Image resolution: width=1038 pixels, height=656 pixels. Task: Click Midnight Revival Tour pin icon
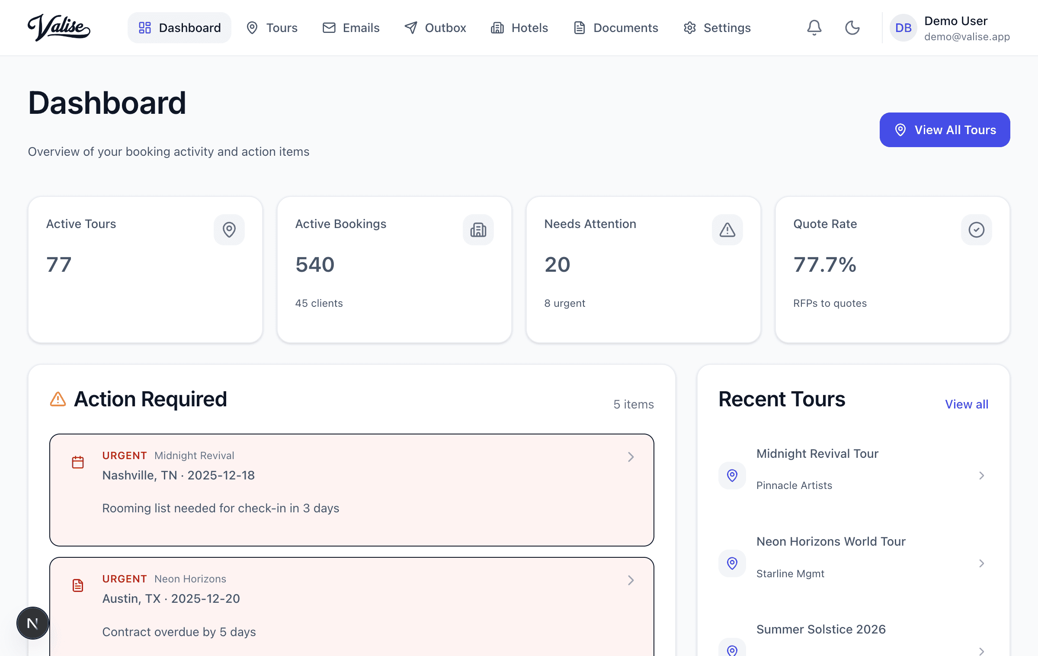click(732, 476)
